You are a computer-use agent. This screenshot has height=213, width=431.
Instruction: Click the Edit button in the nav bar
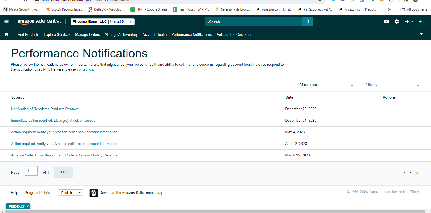click(x=420, y=34)
